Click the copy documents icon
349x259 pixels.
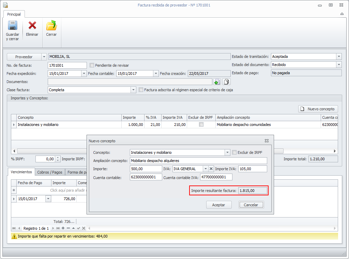coord(227,82)
